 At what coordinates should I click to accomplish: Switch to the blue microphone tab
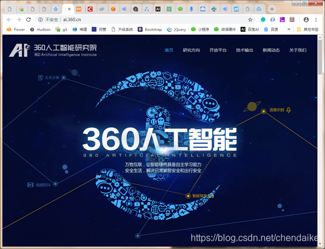click(x=191, y=9)
